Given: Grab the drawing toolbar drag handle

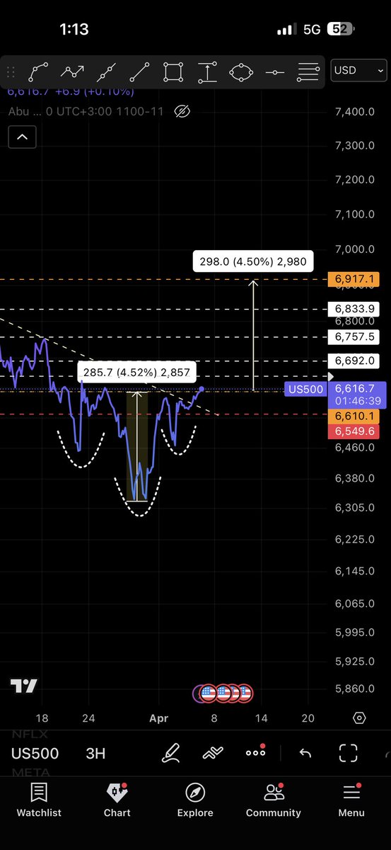Looking at the screenshot, I should tap(11, 72).
